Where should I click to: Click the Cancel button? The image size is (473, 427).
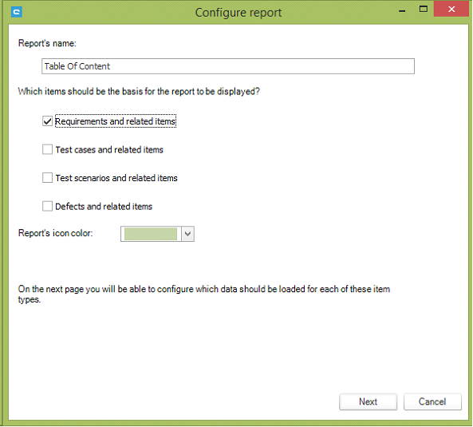pos(432,401)
